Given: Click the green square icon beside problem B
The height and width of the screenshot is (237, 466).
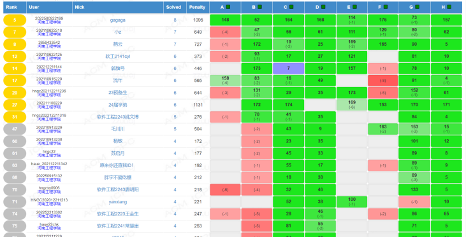Looking at the screenshot, I should click(x=259, y=7).
